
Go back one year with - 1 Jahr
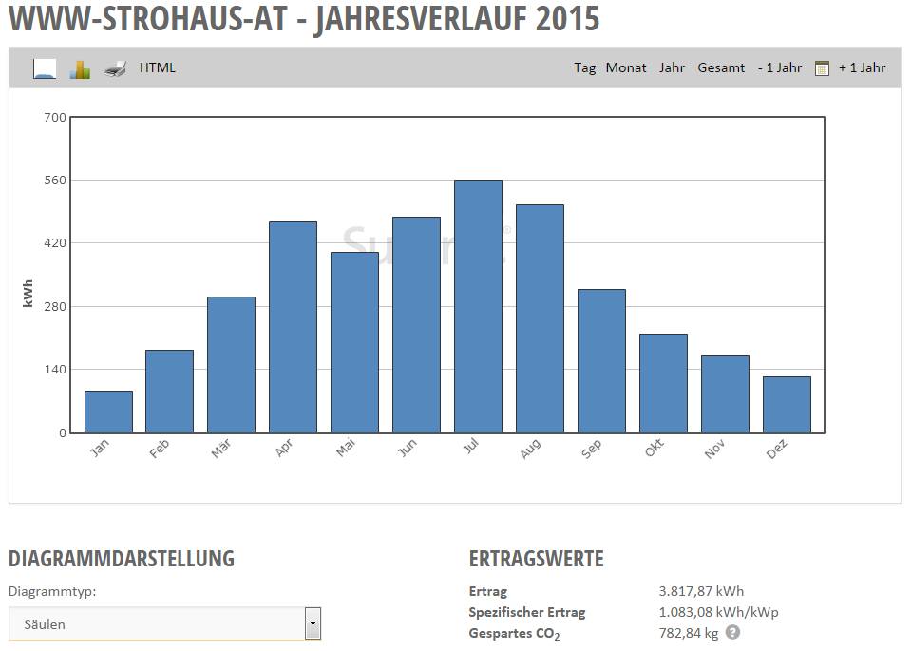pyautogui.click(x=779, y=67)
